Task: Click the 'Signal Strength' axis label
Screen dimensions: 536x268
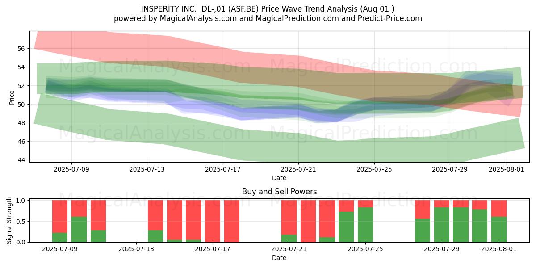Action: pyautogui.click(x=9, y=221)
